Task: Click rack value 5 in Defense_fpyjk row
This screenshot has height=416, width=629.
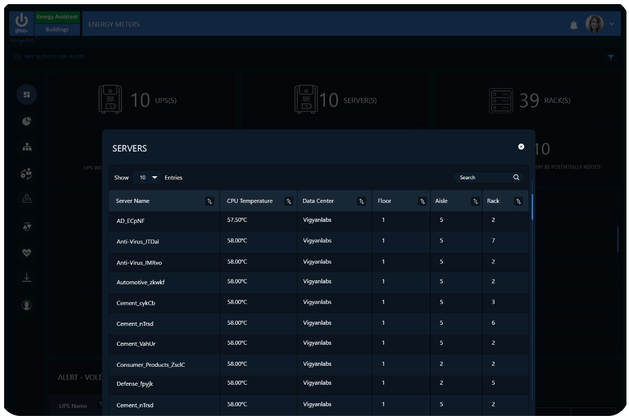Action: [493, 383]
